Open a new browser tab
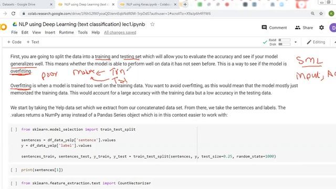336x189 pixels. pyautogui.click(x=185, y=4)
